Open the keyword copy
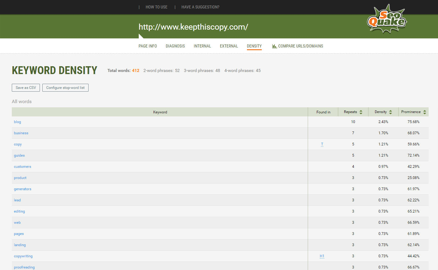 [x=18, y=144]
